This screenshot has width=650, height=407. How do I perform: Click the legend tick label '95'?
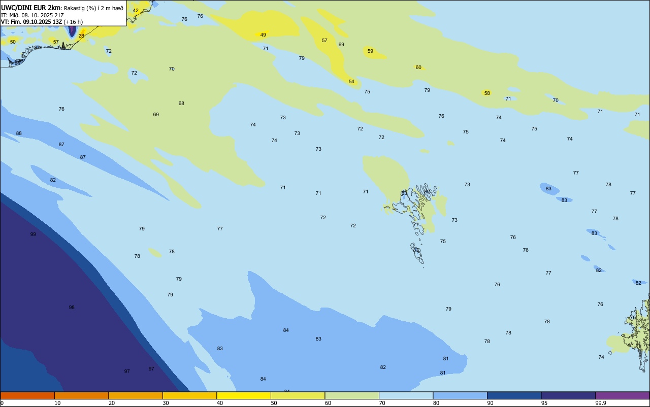coord(544,403)
